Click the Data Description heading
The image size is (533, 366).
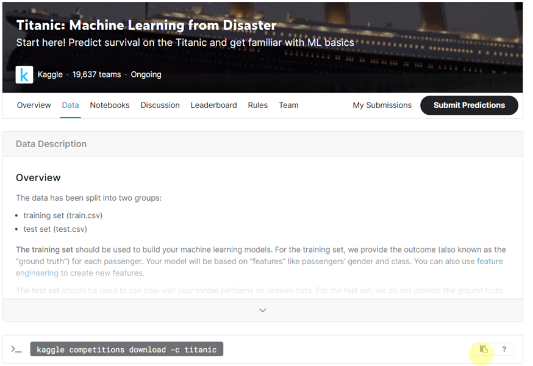(51, 144)
